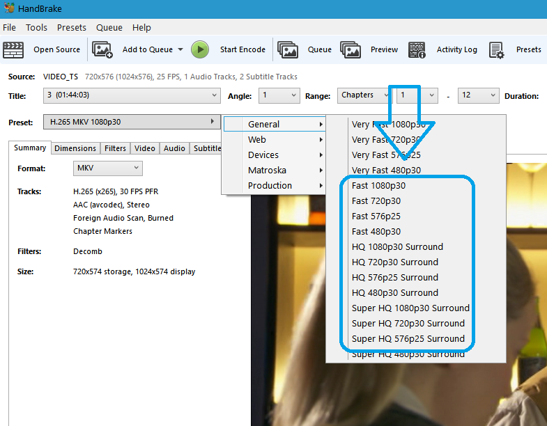The image size is (547, 426).
Task: Click the Preview toolbar label
Action: coord(384,49)
